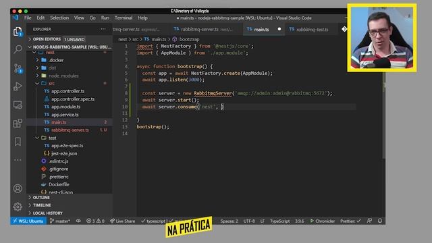
Task: Open the notifications bell
Action: pyautogui.click(x=380, y=221)
